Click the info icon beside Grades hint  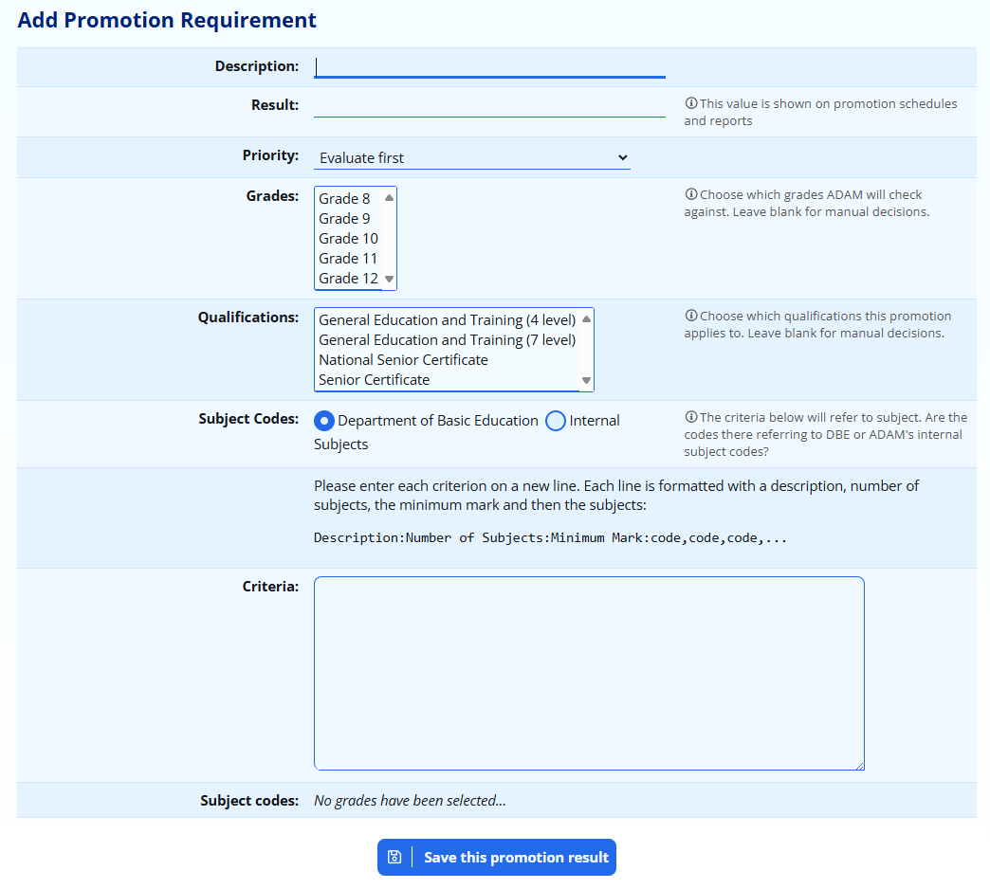click(690, 195)
